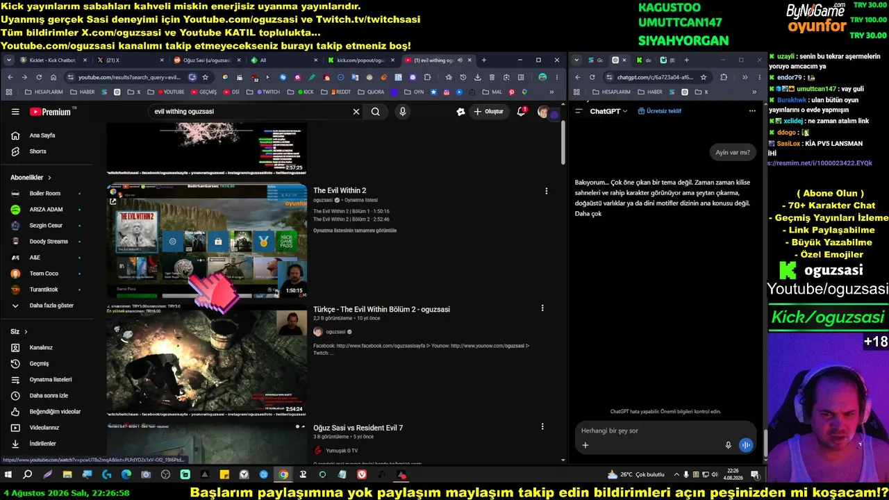This screenshot has height=500, width=889.
Task: Expand the Siz section in sidebar
Action: coord(19,332)
